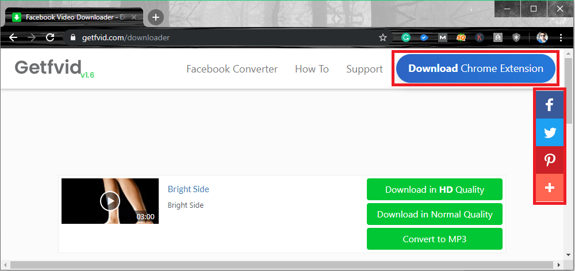Go back to the previous page
575x271 pixels.
click(x=13, y=37)
